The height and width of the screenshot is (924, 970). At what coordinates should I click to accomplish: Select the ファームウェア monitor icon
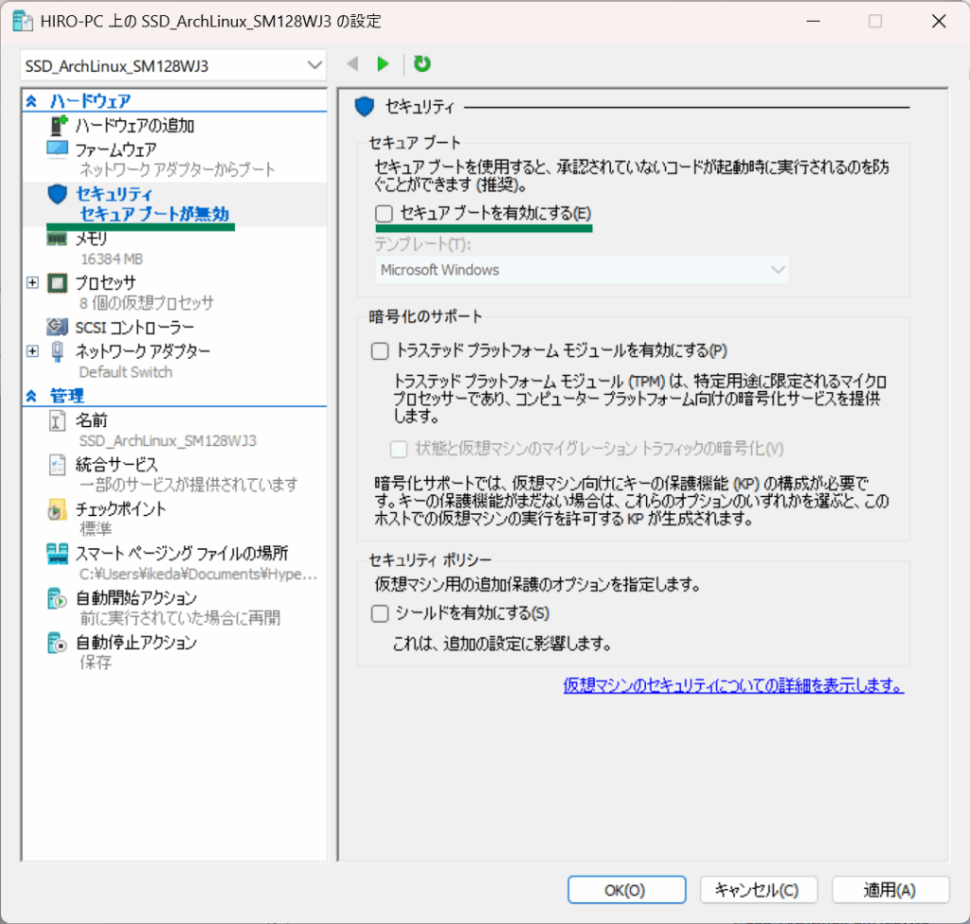[x=58, y=150]
